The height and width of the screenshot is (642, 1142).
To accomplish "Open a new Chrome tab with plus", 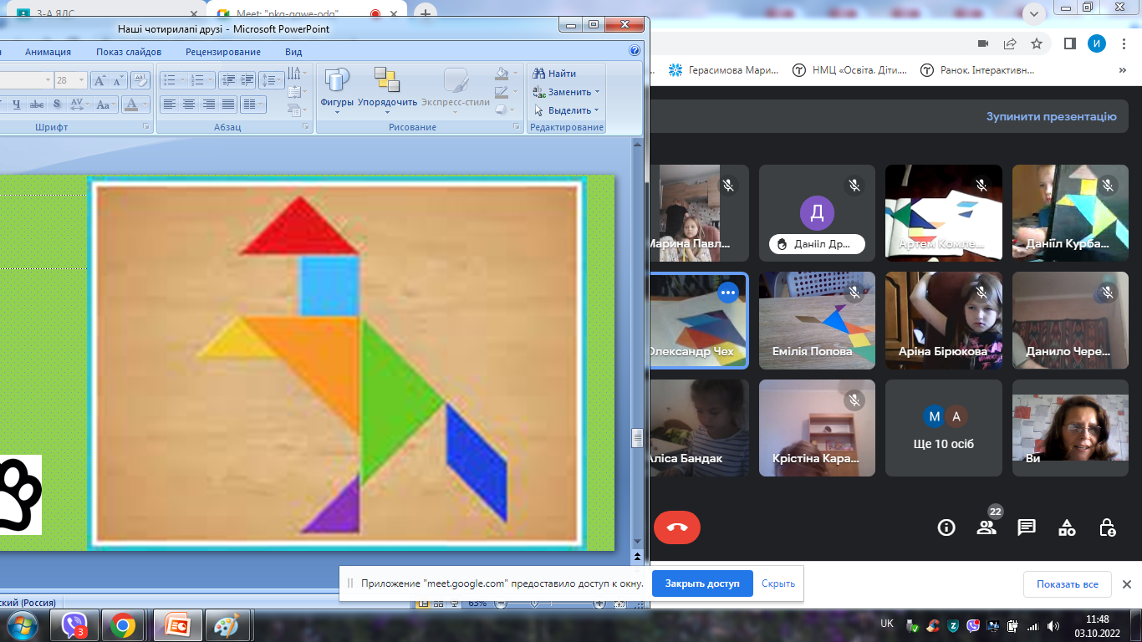I will [x=426, y=13].
